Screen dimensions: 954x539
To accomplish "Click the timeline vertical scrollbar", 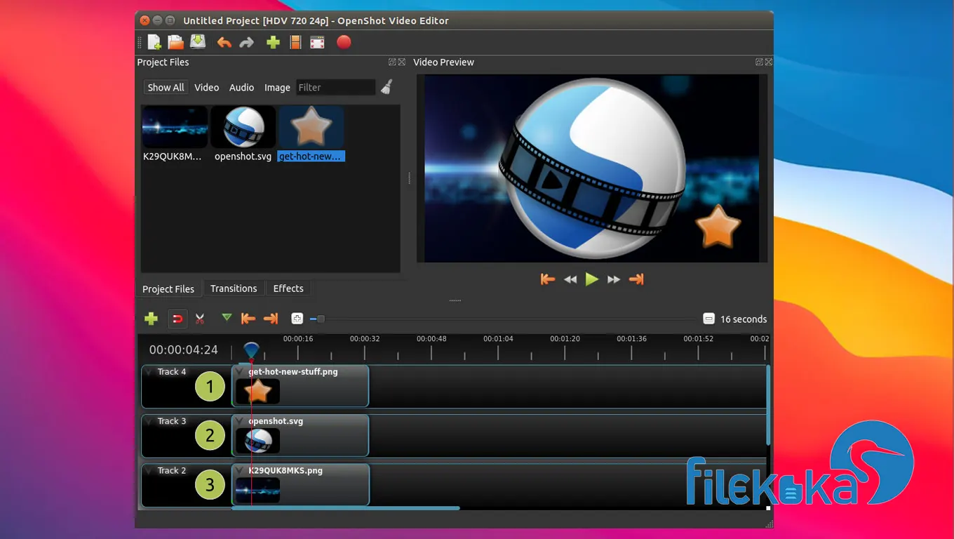I will point(768,404).
